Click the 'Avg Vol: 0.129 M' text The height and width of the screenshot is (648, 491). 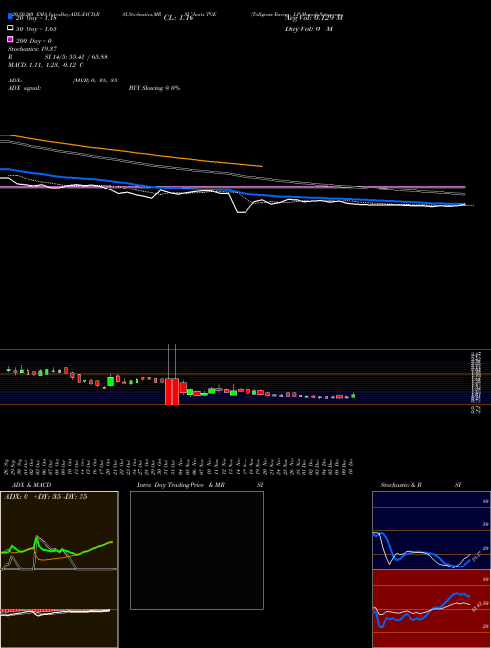313,18
